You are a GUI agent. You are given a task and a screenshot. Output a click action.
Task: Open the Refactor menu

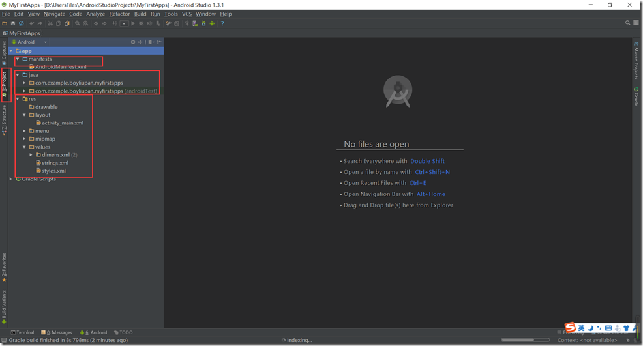coord(119,14)
